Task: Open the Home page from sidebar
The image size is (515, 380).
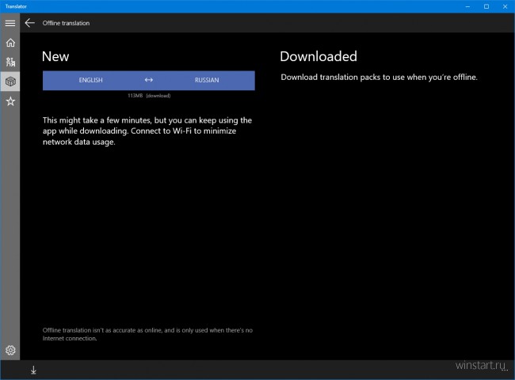Action: click(10, 43)
